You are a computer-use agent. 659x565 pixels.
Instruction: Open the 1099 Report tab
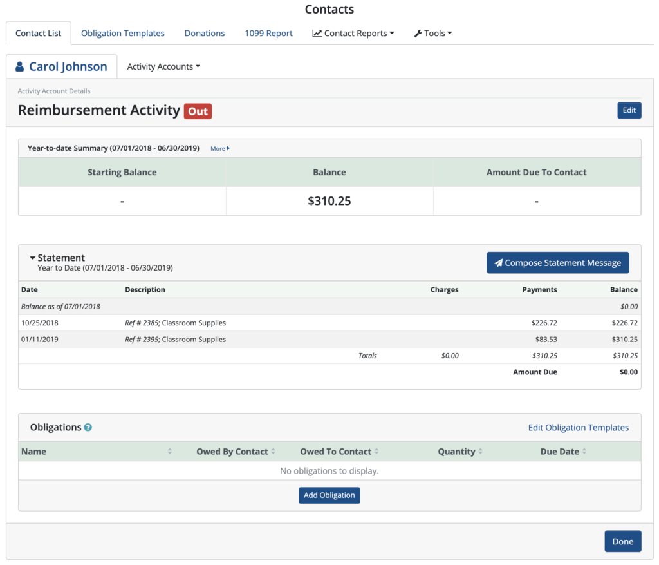[268, 34]
